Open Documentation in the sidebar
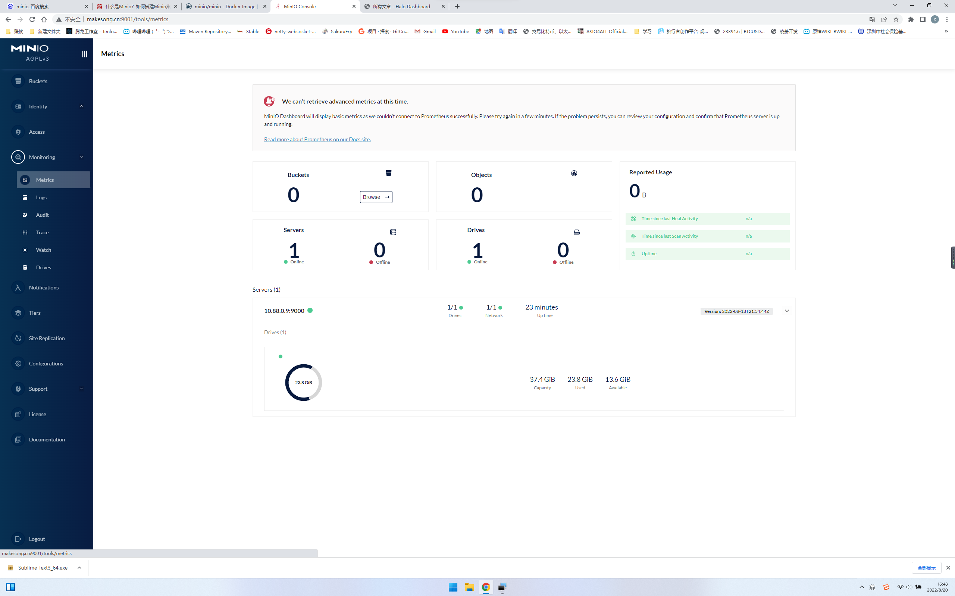This screenshot has height=596, width=955. [x=47, y=440]
